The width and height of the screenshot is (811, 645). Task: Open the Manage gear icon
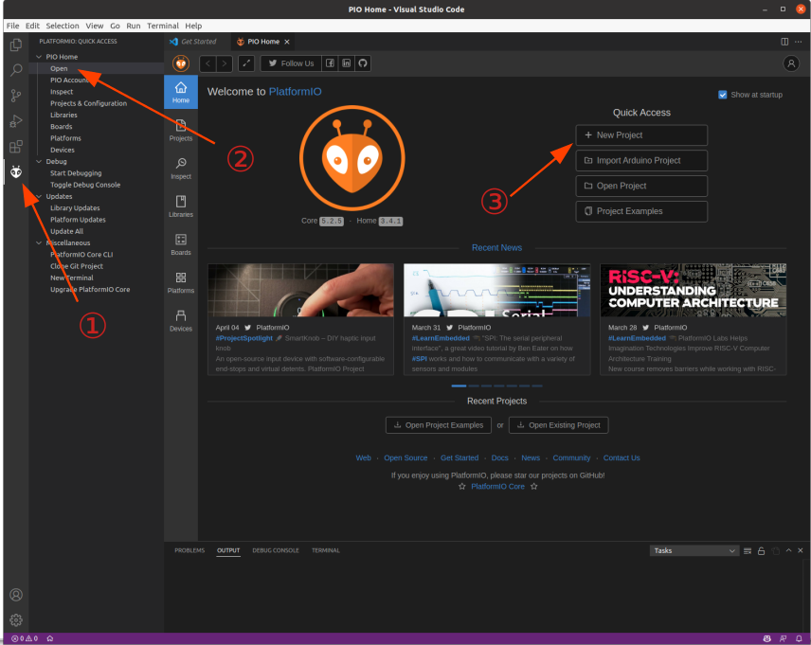[16, 619]
